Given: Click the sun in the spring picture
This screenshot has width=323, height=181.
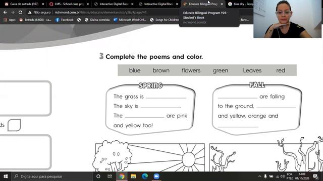Looking at the screenshot, I should click(189, 159).
